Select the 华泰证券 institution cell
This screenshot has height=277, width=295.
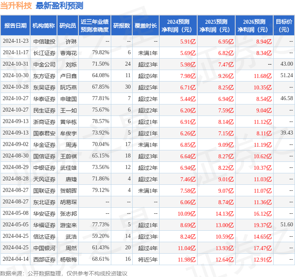(44, 99)
